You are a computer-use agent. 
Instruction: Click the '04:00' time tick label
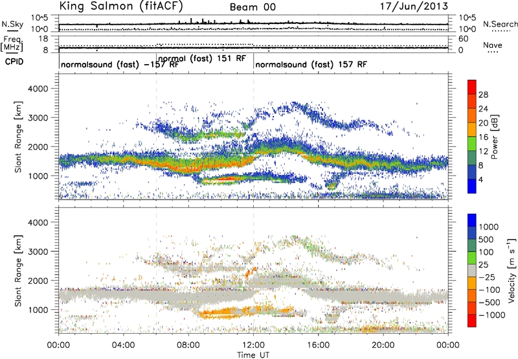(123, 345)
